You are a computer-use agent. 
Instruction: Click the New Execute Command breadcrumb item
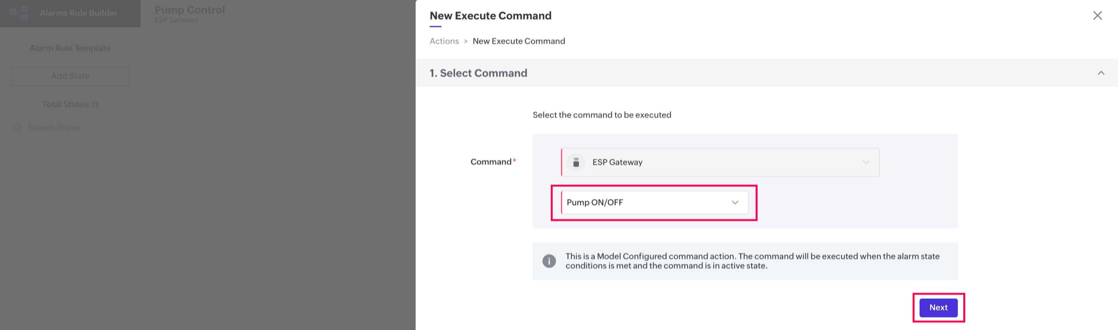[519, 41]
